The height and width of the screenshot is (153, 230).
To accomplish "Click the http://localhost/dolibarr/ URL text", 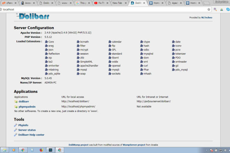I will (x=75, y=101).
